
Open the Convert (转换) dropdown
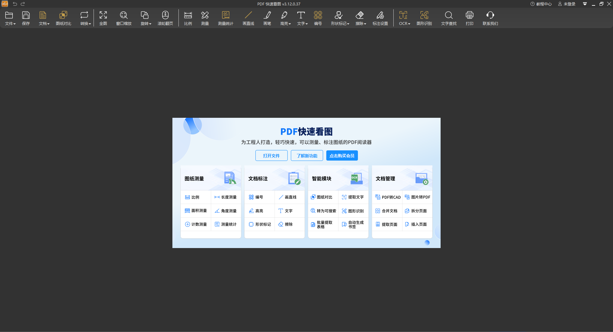[86, 18]
